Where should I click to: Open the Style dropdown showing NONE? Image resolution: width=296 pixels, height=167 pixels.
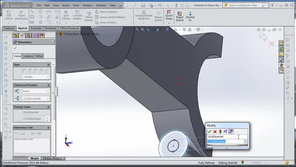36,77
